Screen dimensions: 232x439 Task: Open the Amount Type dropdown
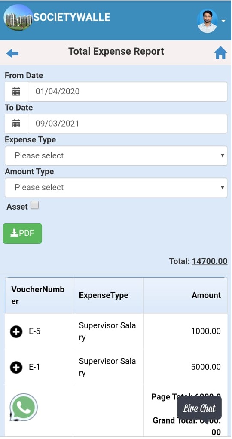pos(116,188)
